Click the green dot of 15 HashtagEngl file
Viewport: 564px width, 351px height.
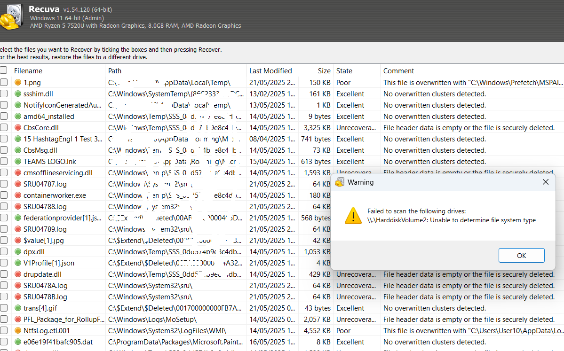17,139
